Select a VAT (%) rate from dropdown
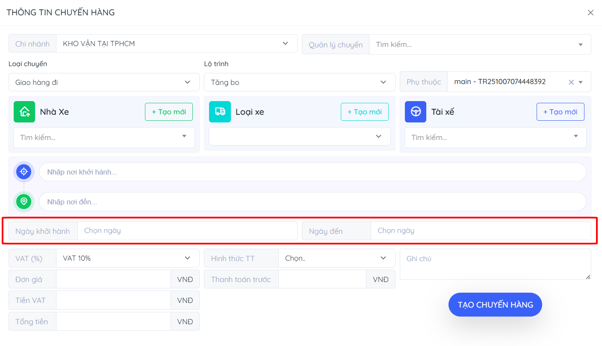The image size is (602, 346). (127, 258)
